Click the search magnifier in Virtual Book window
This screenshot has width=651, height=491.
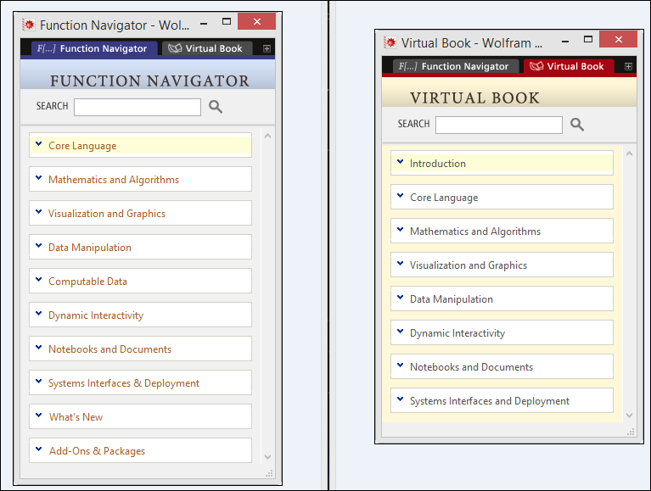(x=577, y=125)
